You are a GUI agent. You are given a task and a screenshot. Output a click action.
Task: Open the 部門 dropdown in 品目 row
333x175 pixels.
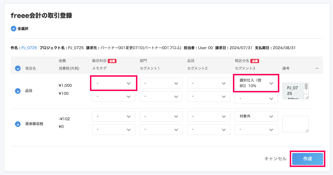161,83
